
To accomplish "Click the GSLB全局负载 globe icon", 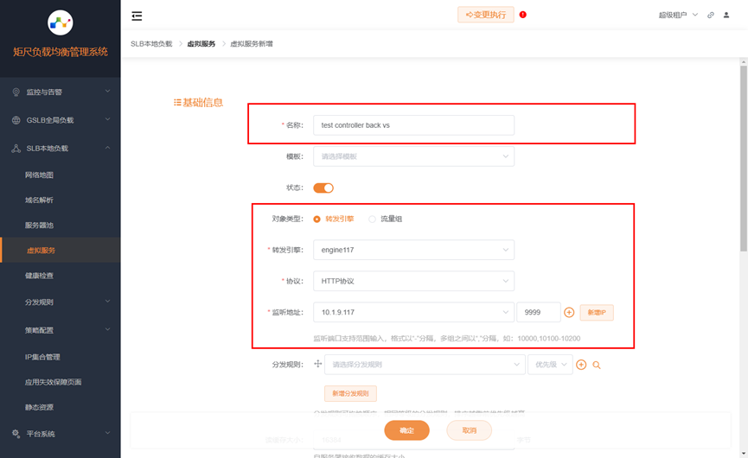I will tap(16, 120).
